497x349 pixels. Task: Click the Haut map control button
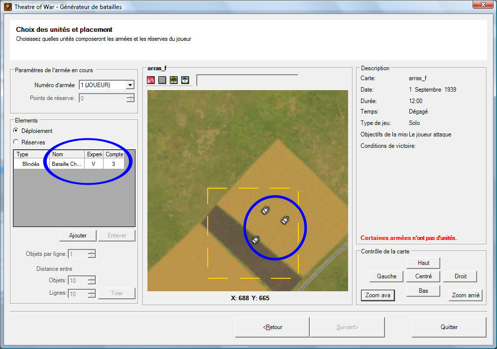point(423,263)
